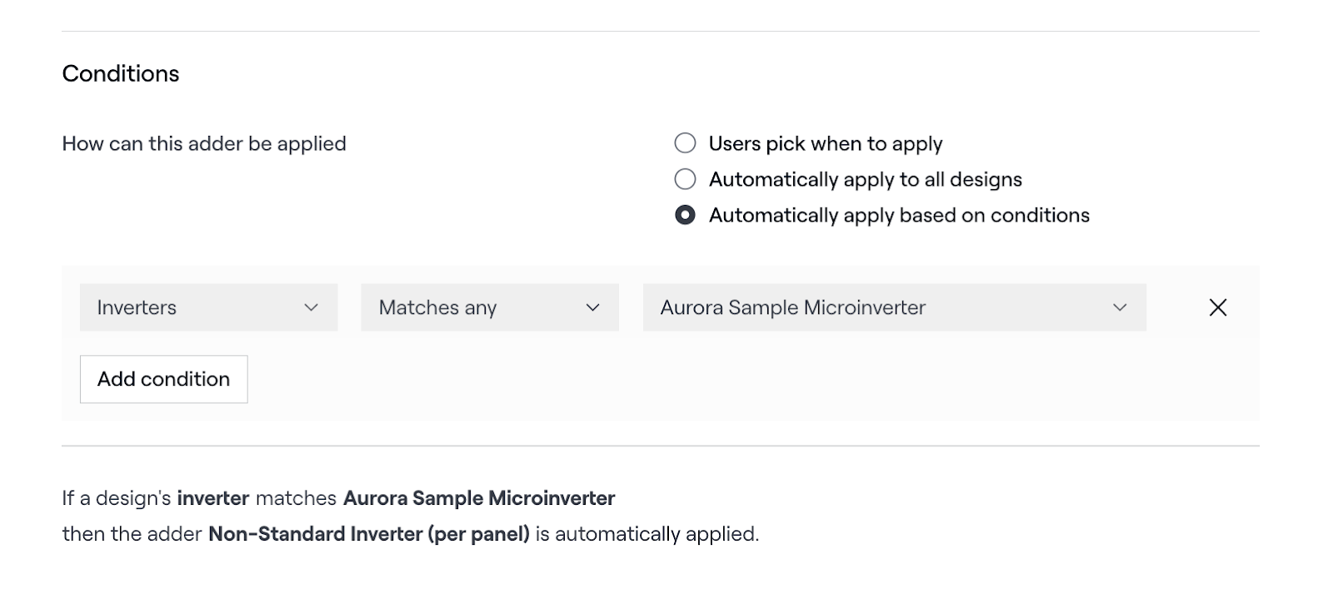The height and width of the screenshot is (594, 1333).
Task: Click the chevron beside Aurora Sample Microinverter
Action: [x=1120, y=307]
